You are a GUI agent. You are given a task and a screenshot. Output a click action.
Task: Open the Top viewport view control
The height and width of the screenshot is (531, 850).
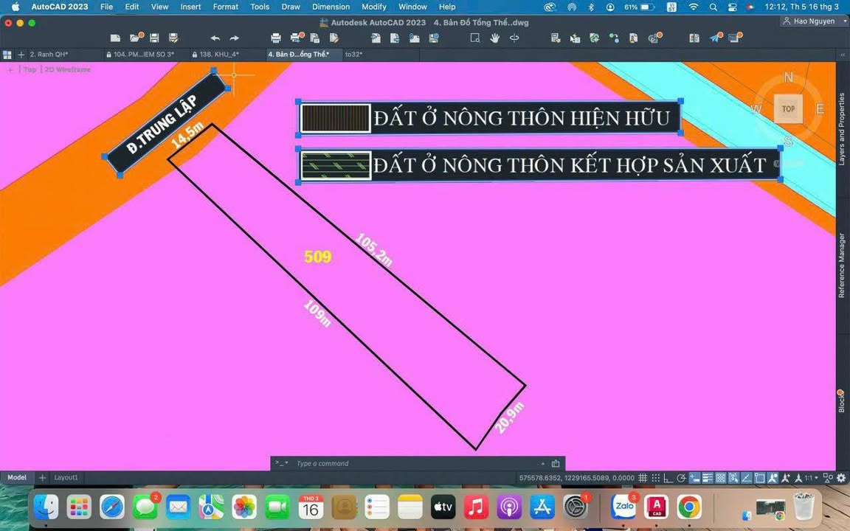coord(29,69)
